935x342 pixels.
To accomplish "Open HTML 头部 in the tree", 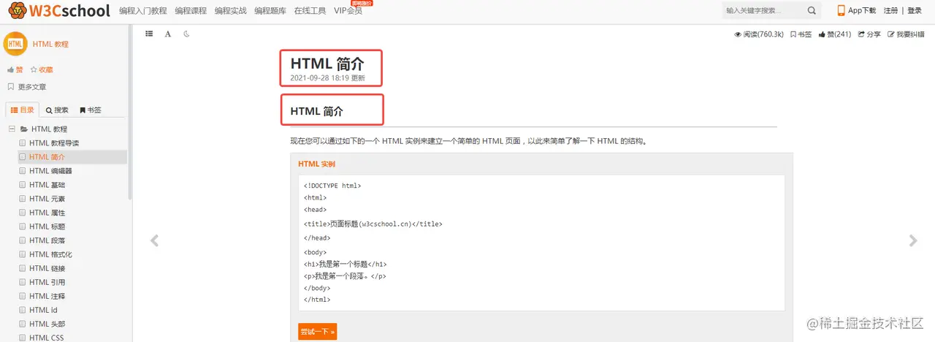I will [47, 324].
